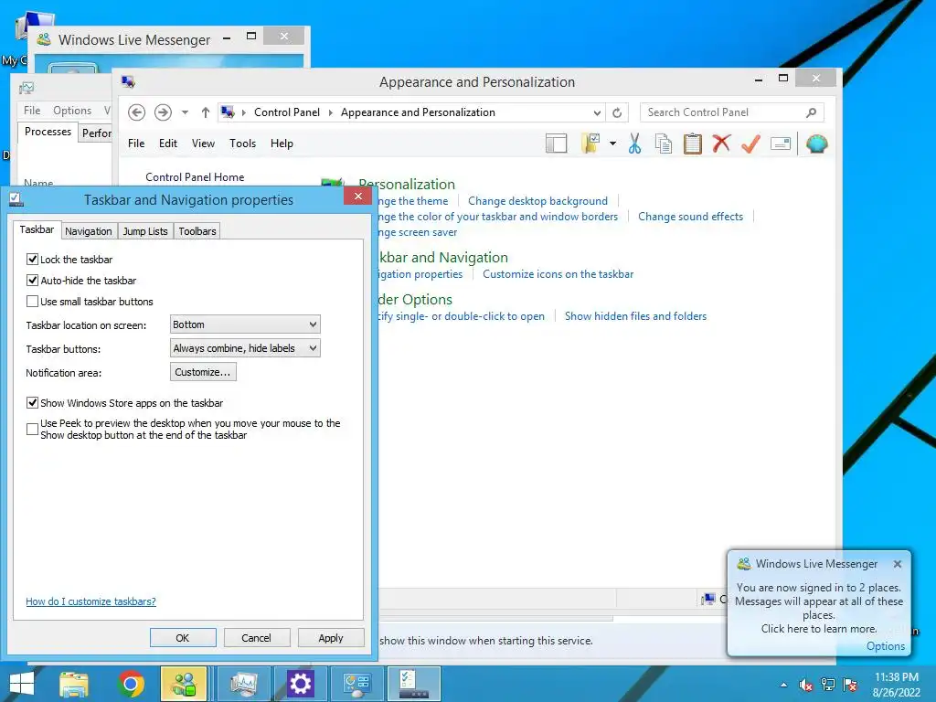The width and height of the screenshot is (936, 702).
Task: Click the muted volume tray icon
Action: pos(805,685)
